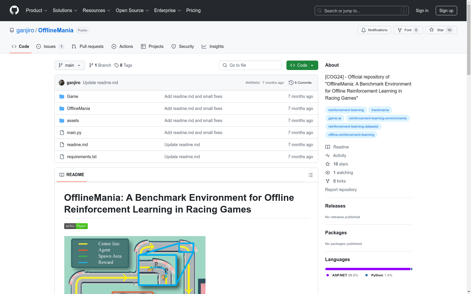This screenshot has height=294, width=471.
Task: Switch to the Security tab
Action: pos(183,46)
